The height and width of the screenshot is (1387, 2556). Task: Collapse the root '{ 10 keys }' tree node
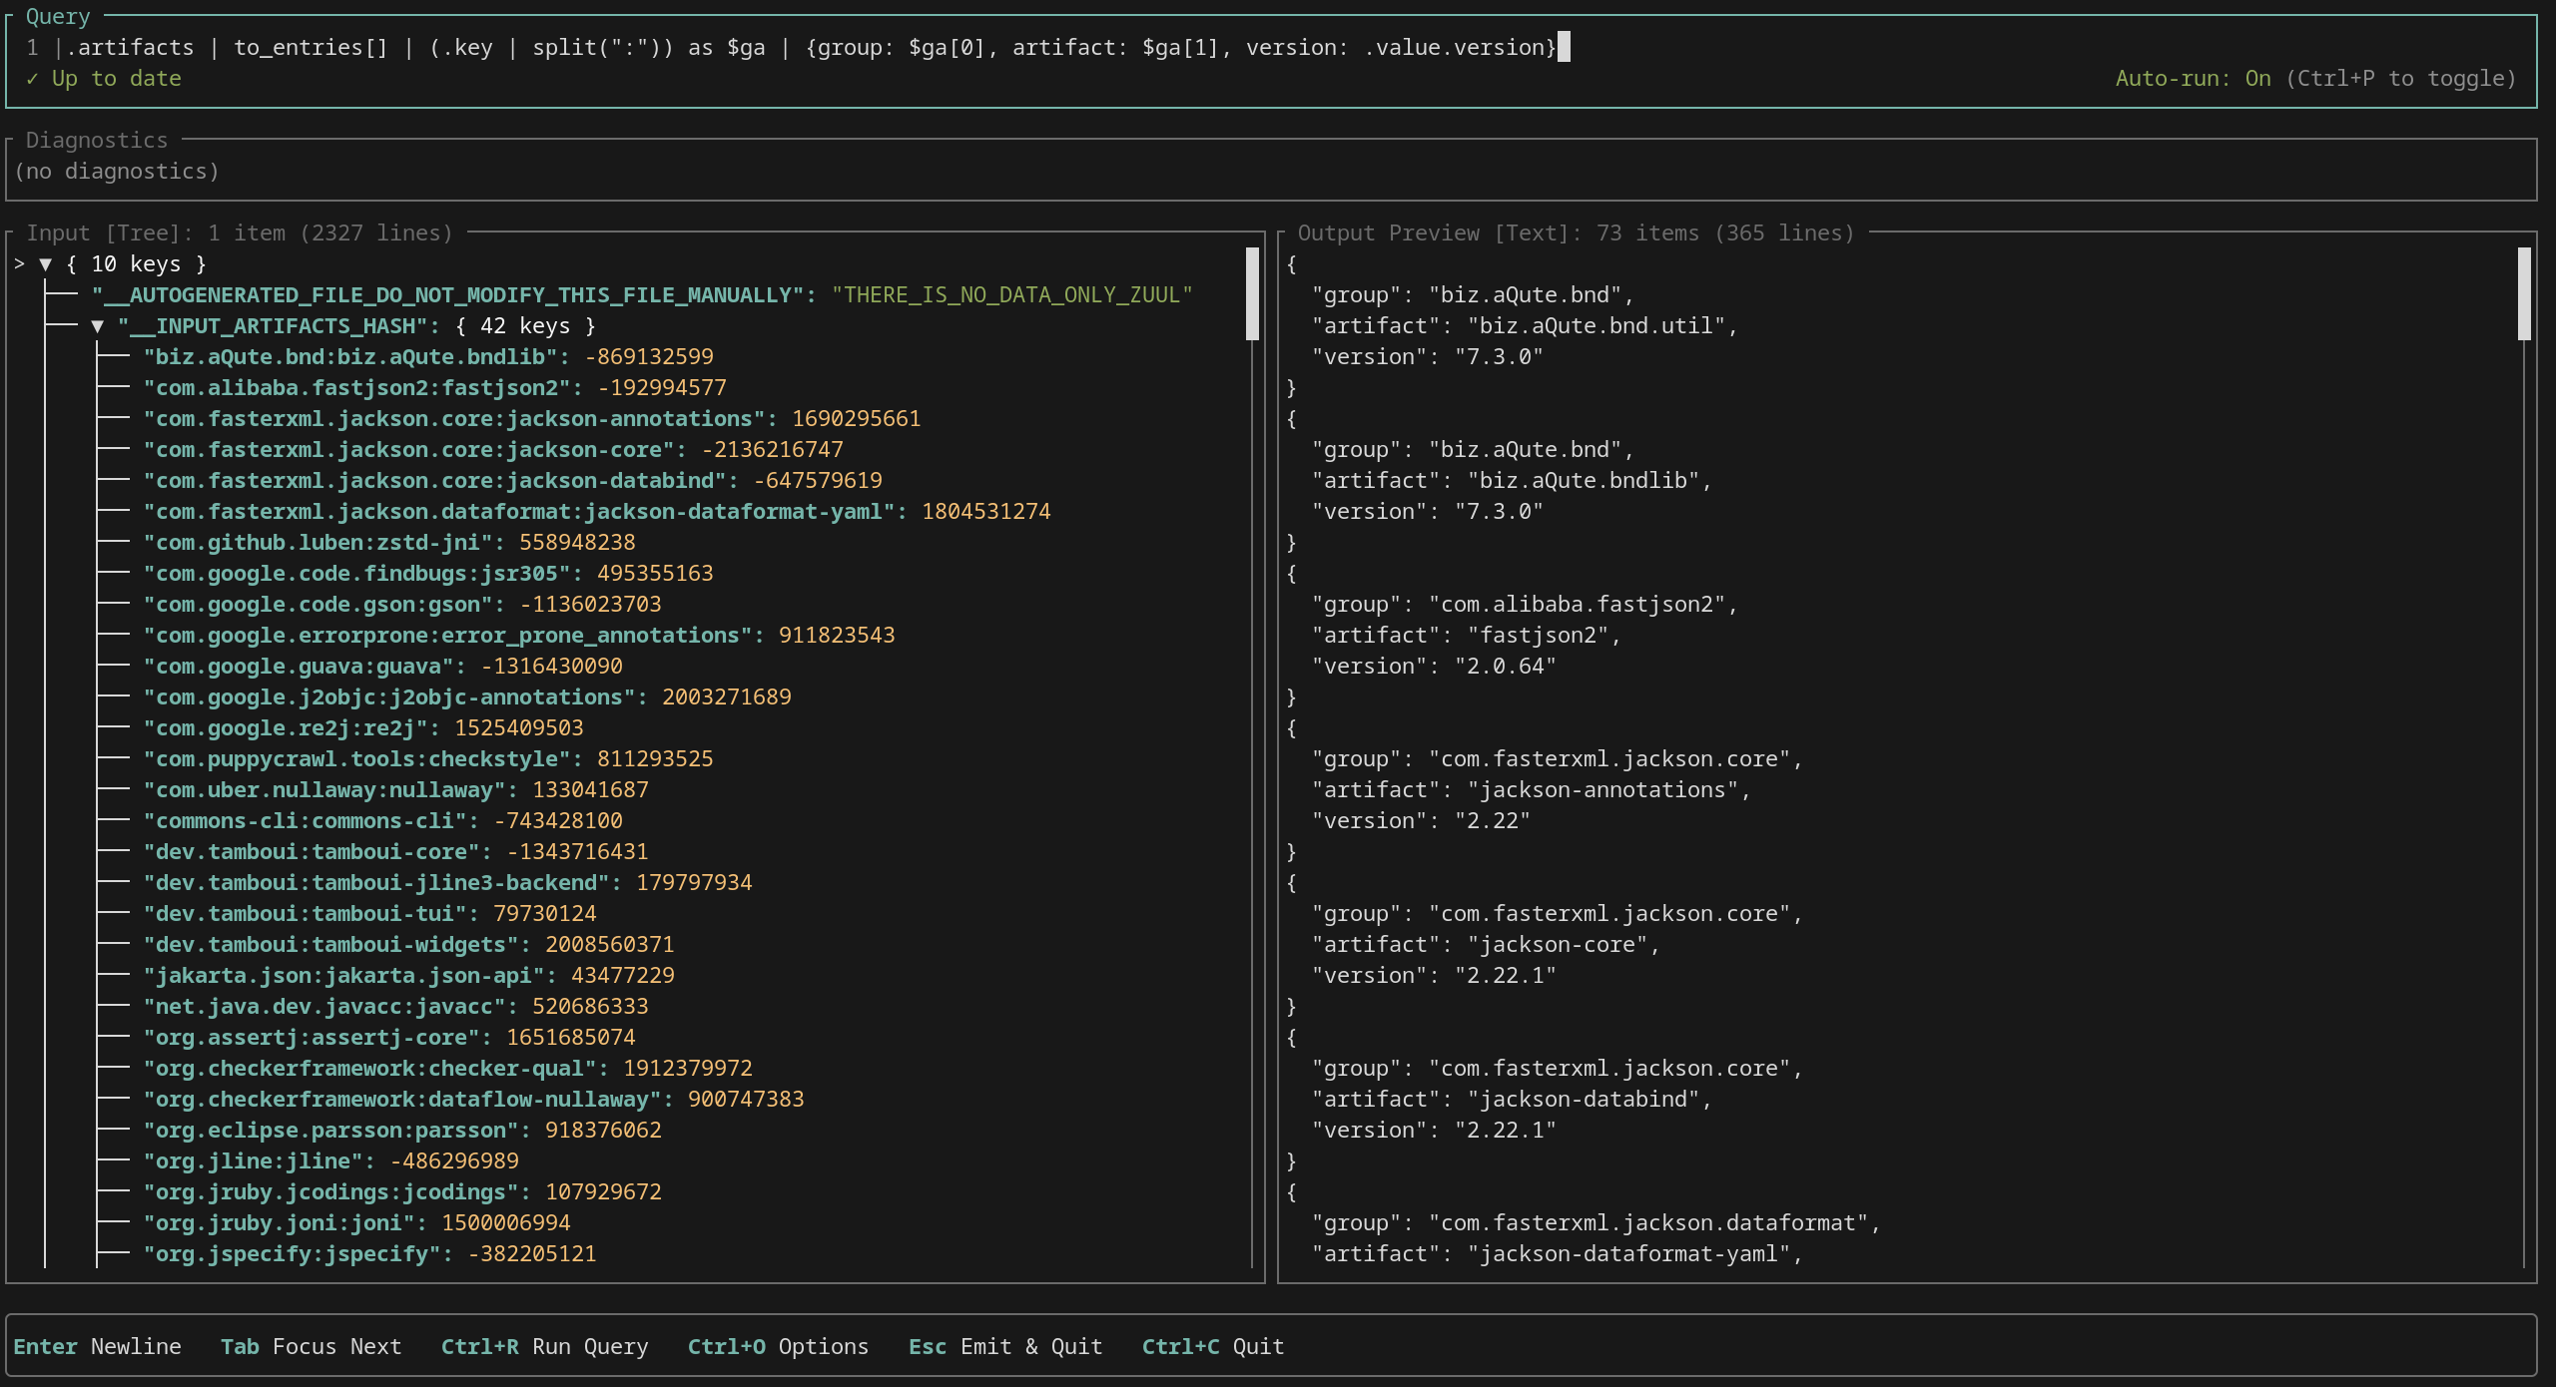pyautogui.click(x=45, y=264)
